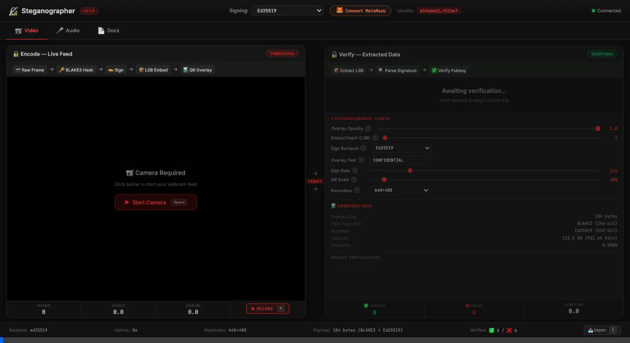The height and width of the screenshot is (343, 630).
Task: Click the Signature value Ed25519 (512-bit)
Action: (x=596, y=231)
